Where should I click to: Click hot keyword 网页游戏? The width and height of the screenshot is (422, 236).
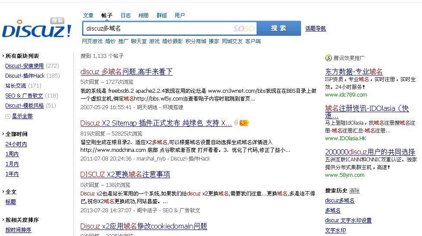(x=92, y=41)
